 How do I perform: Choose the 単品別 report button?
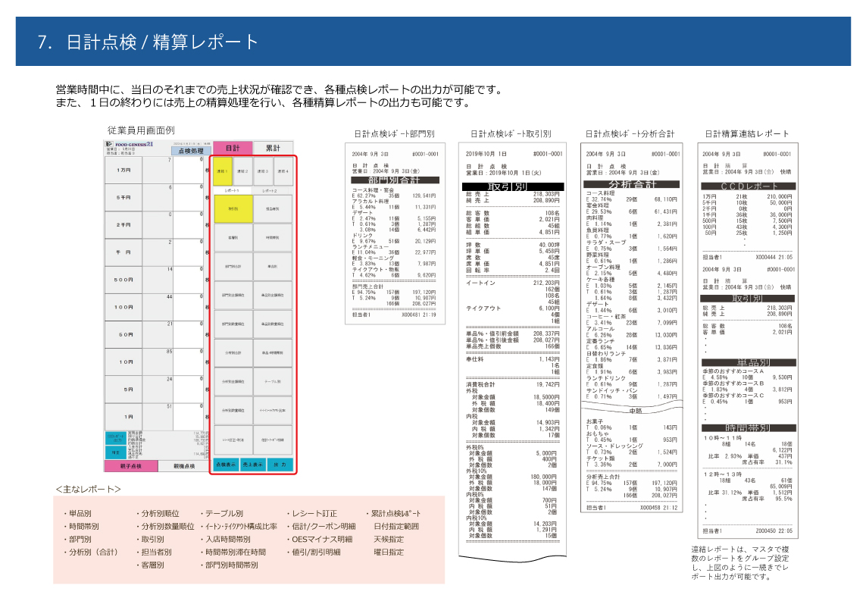(x=273, y=266)
